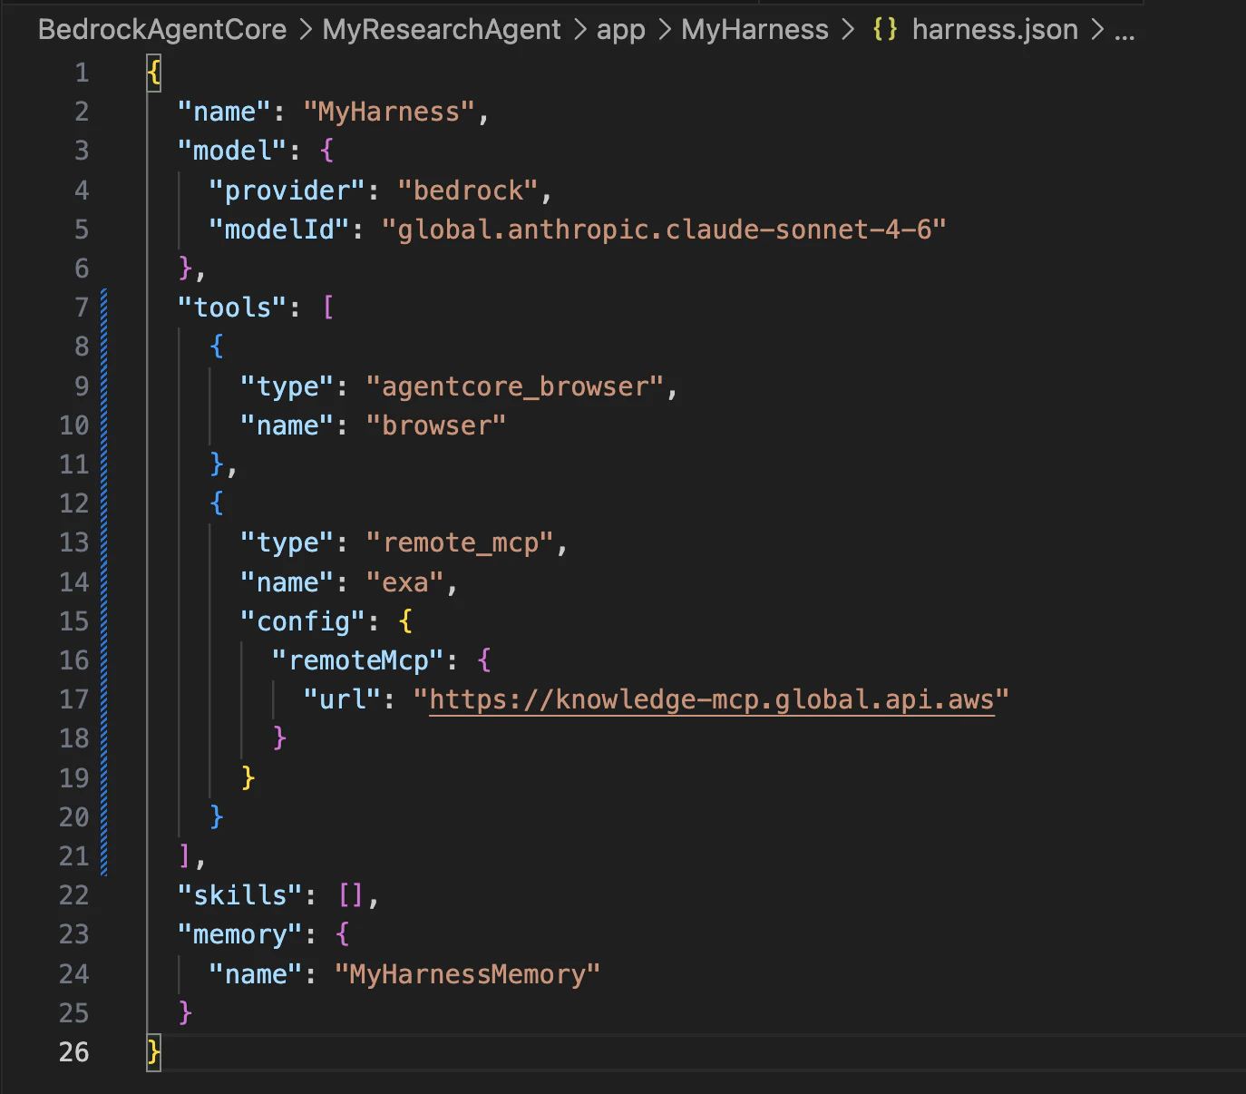Click line number 1 in the gutter

(x=83, y=73)
